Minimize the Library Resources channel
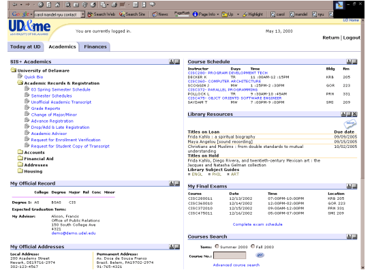372x270 pixels. click(349, 114)
